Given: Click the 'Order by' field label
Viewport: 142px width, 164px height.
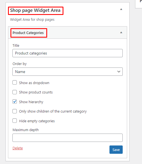Looking at the screenshot, I should pyautogui.click(x=20, y=64).
